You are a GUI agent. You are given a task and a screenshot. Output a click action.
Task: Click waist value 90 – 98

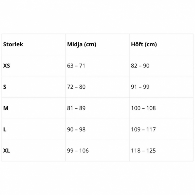click(x=76, y=129)
